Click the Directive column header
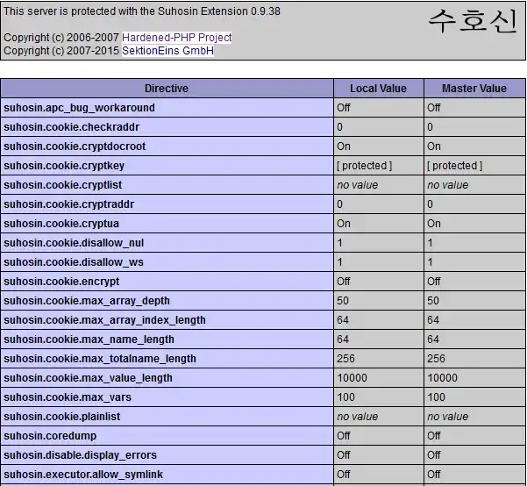527x486 pixels. coord(167,89)
